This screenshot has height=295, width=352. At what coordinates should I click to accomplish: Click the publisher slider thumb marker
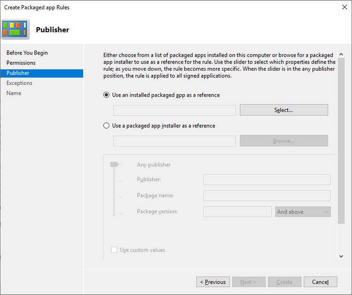click(114, 165)
